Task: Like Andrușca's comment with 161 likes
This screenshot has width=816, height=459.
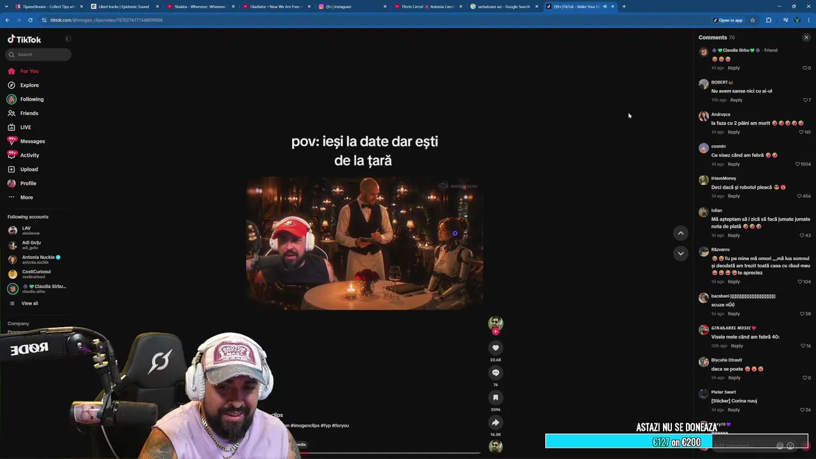Action: coord(801,132)
